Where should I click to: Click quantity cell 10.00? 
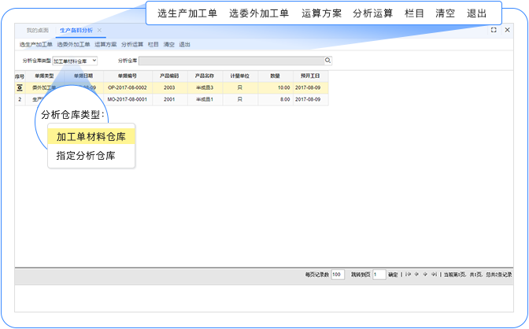(276, 87)
